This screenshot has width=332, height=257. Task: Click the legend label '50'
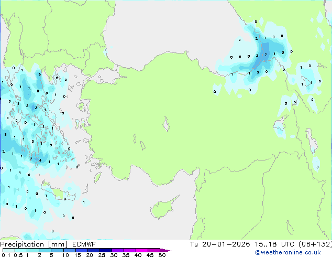(x=162, y=255)
